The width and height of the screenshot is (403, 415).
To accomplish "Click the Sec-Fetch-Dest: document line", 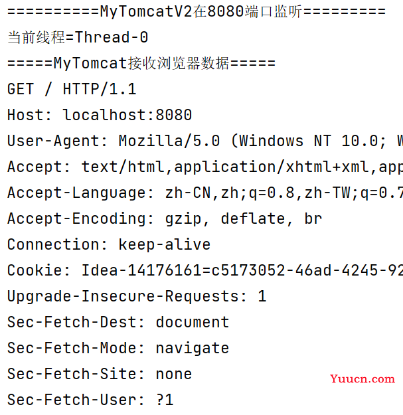I will (118, 322).
